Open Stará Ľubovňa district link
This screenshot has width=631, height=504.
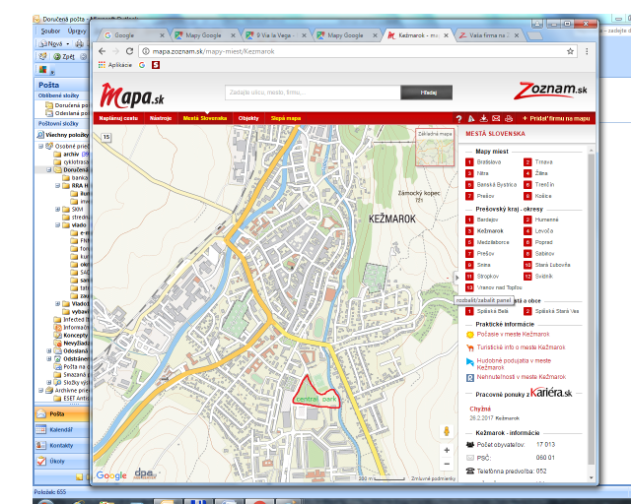tap(552, 265)
